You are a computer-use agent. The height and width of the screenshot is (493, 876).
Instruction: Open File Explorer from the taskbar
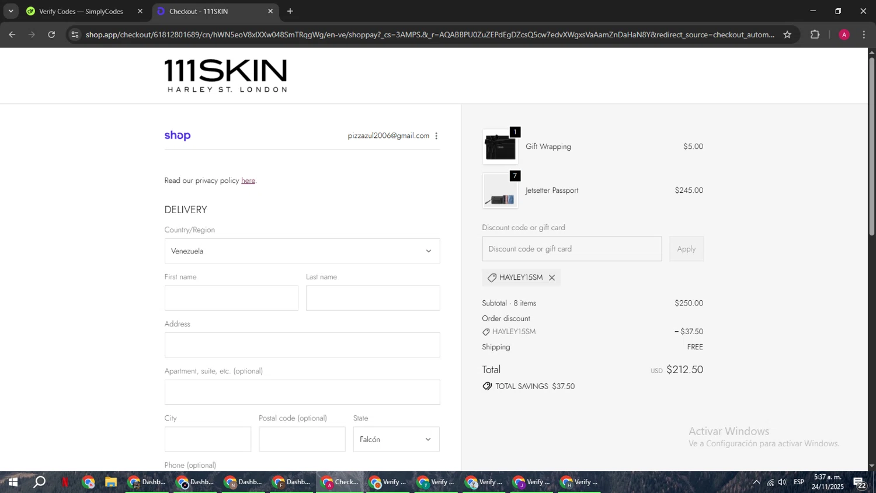(110, 482)
